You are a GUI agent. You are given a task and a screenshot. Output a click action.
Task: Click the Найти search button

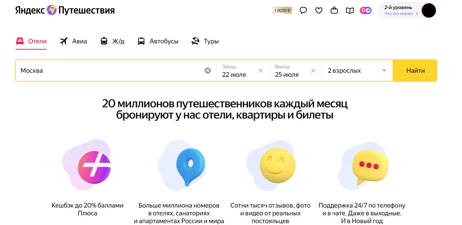point(415,71)
